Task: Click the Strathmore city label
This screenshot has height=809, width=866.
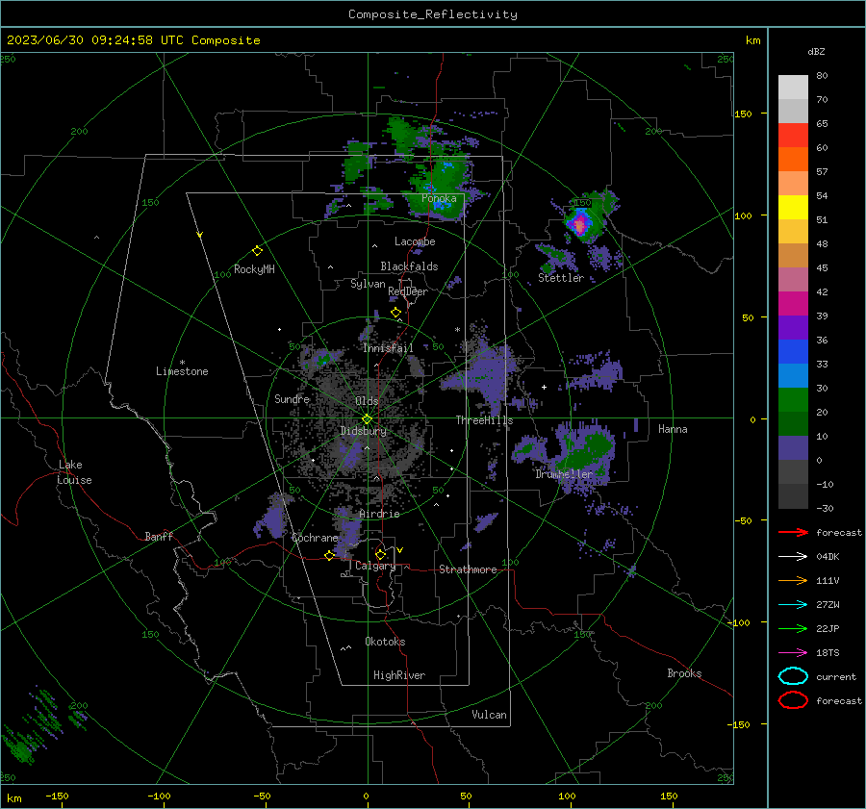Action: pos(468,569)
